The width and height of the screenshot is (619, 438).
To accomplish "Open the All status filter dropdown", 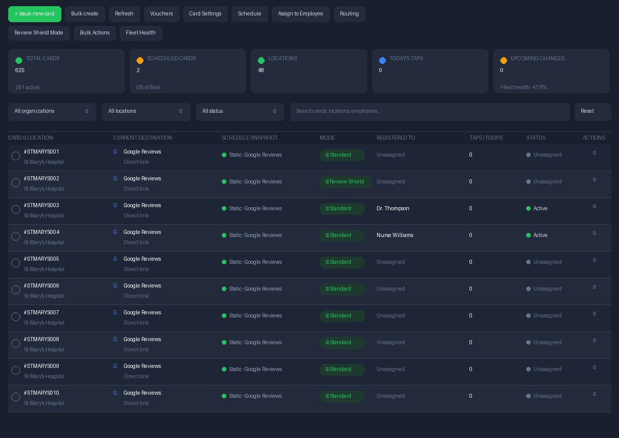I will (240, 112).
